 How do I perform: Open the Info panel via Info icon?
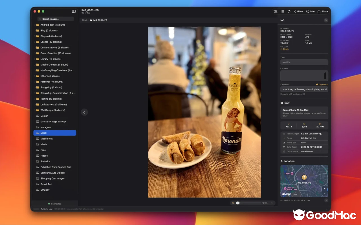click(x=310, y=12)
